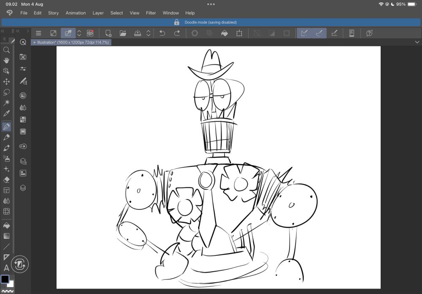Open the Animation menu
Viewport: 422px width, 294px height.
tap(76, 13)
